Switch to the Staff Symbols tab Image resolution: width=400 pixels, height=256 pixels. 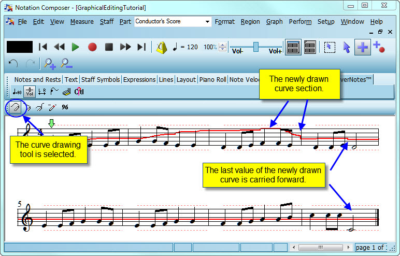tap(101, 79)
